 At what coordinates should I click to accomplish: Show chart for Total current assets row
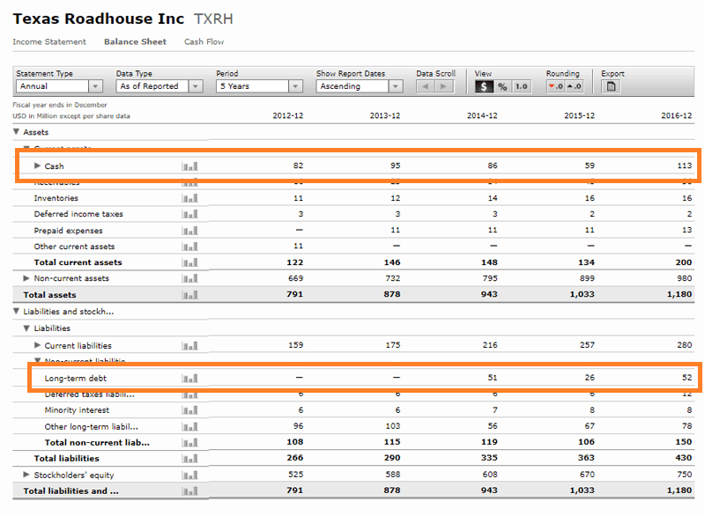coord(189,262)
